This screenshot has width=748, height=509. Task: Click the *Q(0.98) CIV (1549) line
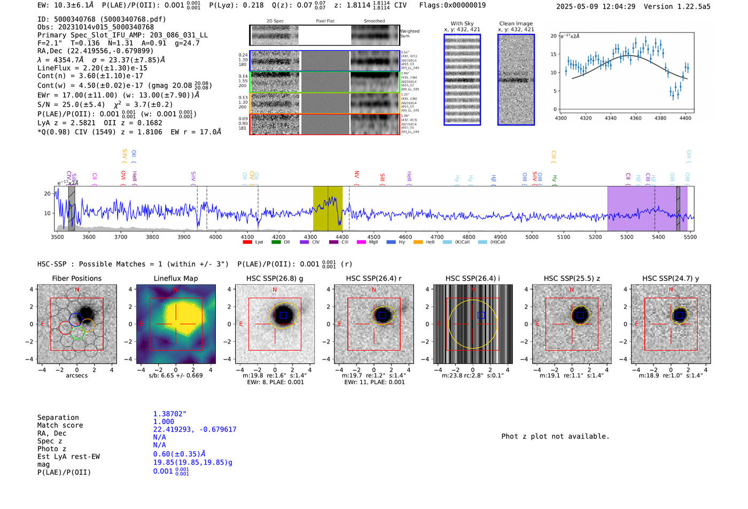click(x=129, y=132)
